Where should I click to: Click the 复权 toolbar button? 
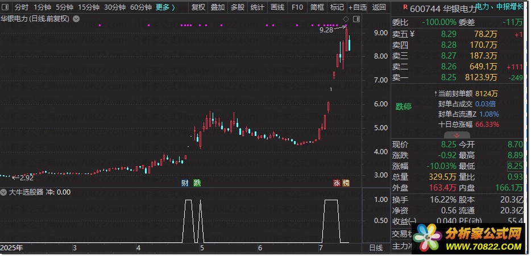coord(198,7)
